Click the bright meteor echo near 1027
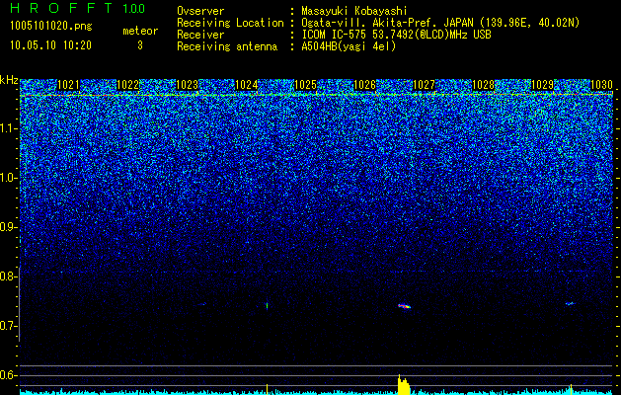This screenshot has height=395, width=621. tap(405, 306)
